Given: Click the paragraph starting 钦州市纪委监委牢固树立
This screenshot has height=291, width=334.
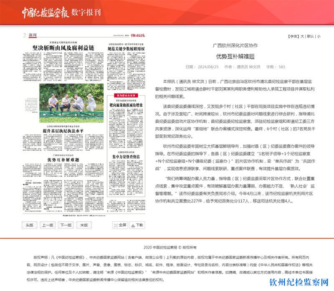Looking at the screenshot, I should click(235, 157).
